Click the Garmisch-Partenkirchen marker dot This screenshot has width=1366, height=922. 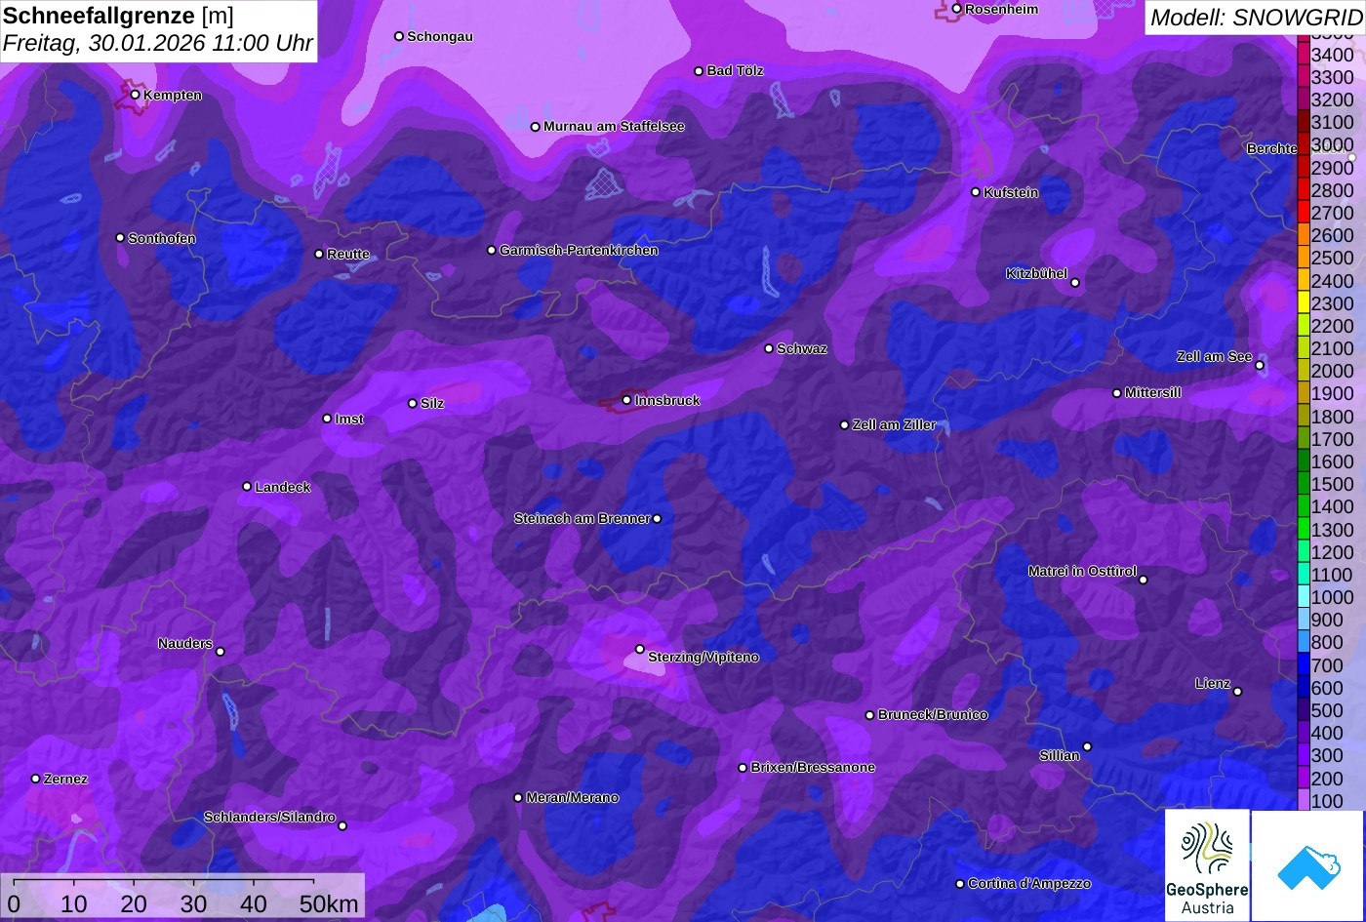pyautogui.click(x=492, y=251)
